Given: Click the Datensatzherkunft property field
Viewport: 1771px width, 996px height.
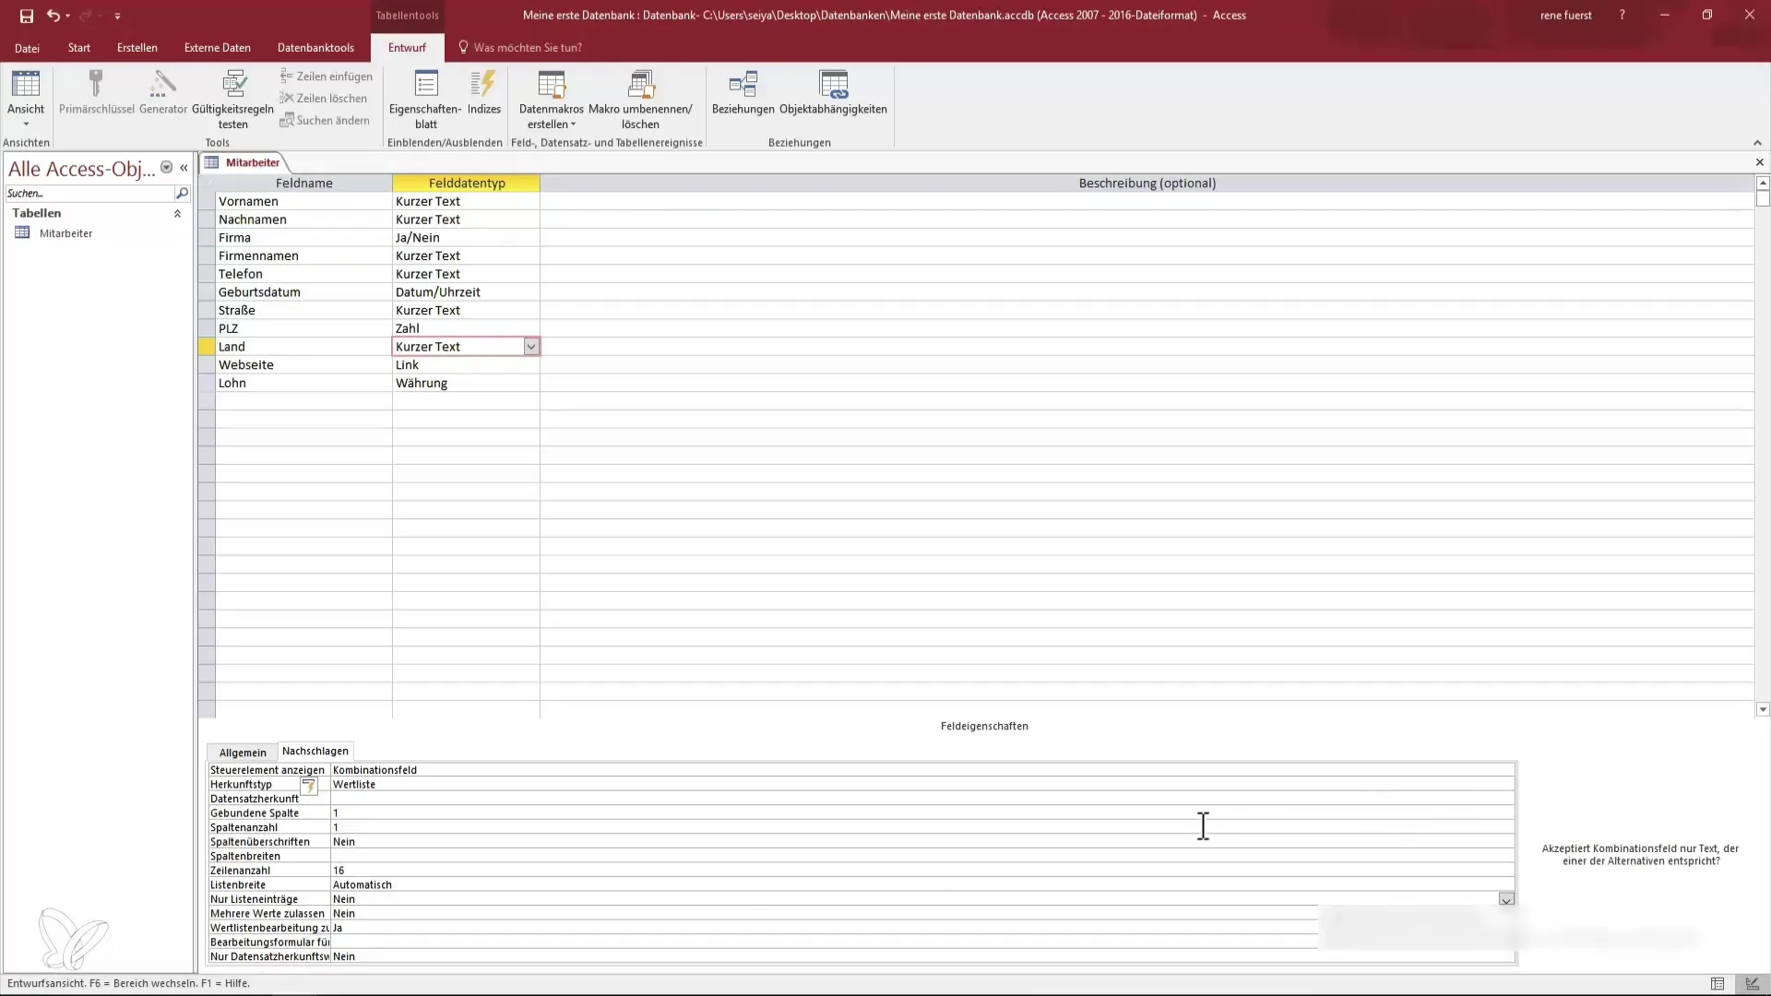Looking at the screenshot, I should pos(922,799).
